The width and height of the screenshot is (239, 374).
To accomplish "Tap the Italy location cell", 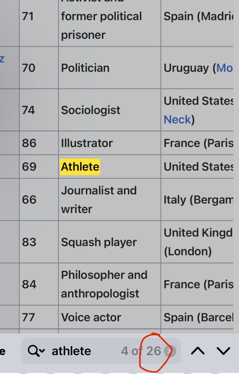I will pos(197,199).
